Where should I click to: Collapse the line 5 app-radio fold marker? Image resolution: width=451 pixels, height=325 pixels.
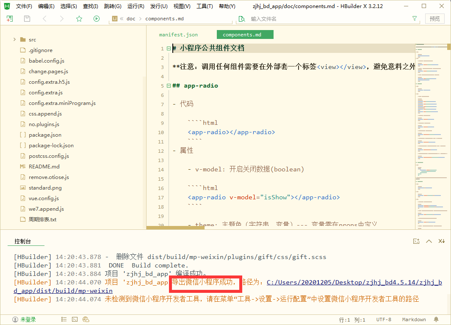[169, 85]
